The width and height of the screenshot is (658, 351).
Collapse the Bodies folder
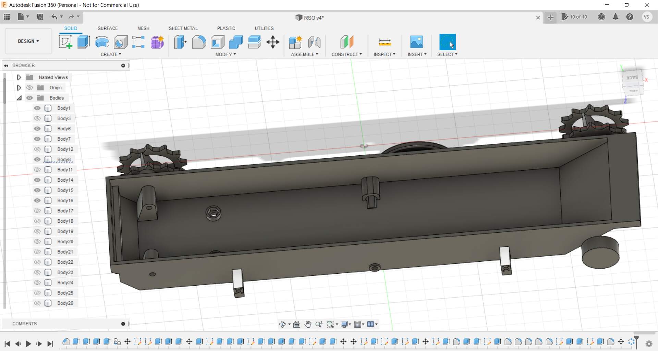click(19, 98)
